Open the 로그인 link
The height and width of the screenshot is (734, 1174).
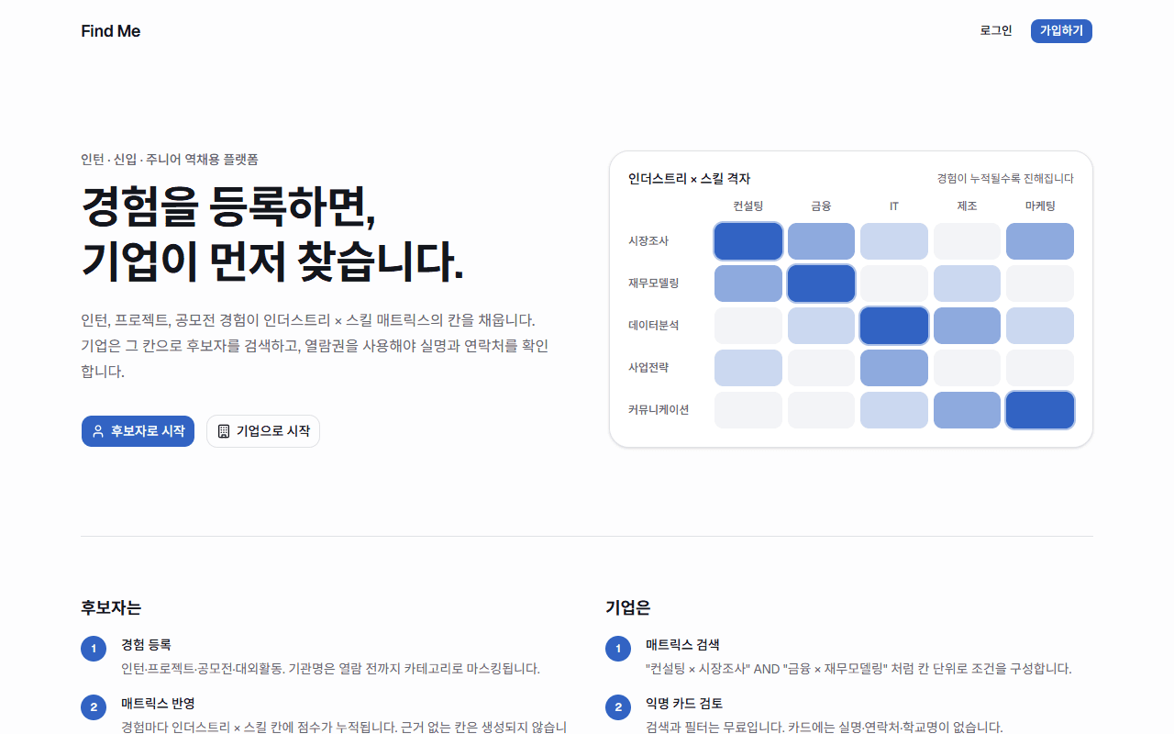tap(996, 31)
